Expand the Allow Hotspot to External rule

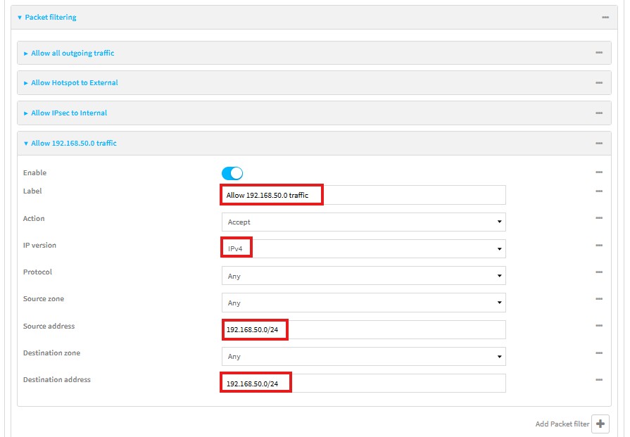74,83
